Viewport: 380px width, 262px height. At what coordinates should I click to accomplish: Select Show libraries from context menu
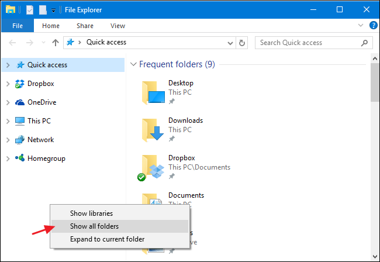[x=91, y=213]
